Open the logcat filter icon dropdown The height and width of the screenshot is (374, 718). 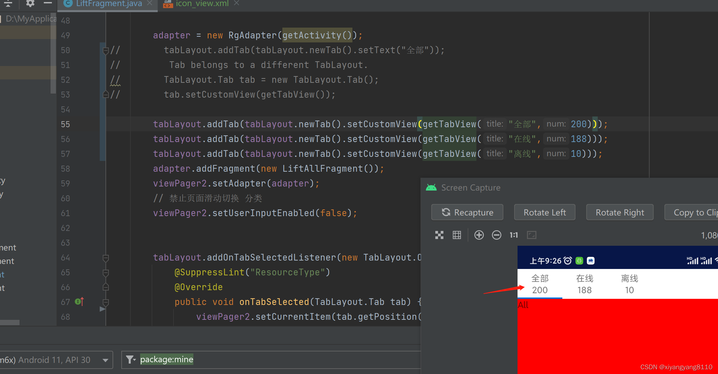(x=131, y=360)
